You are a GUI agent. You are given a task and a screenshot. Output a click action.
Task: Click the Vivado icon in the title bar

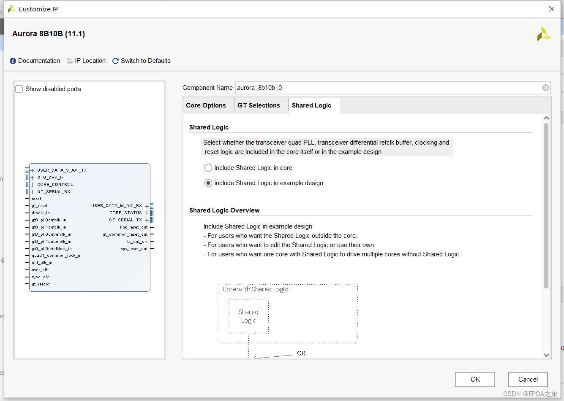pyautogui.click(x=12, y=9)
